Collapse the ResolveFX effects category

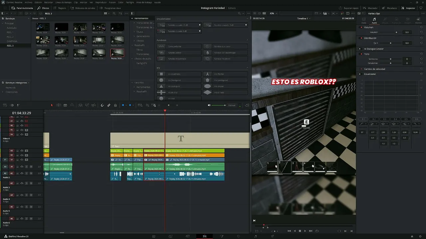pyautogui.click(x=132, y=45)
